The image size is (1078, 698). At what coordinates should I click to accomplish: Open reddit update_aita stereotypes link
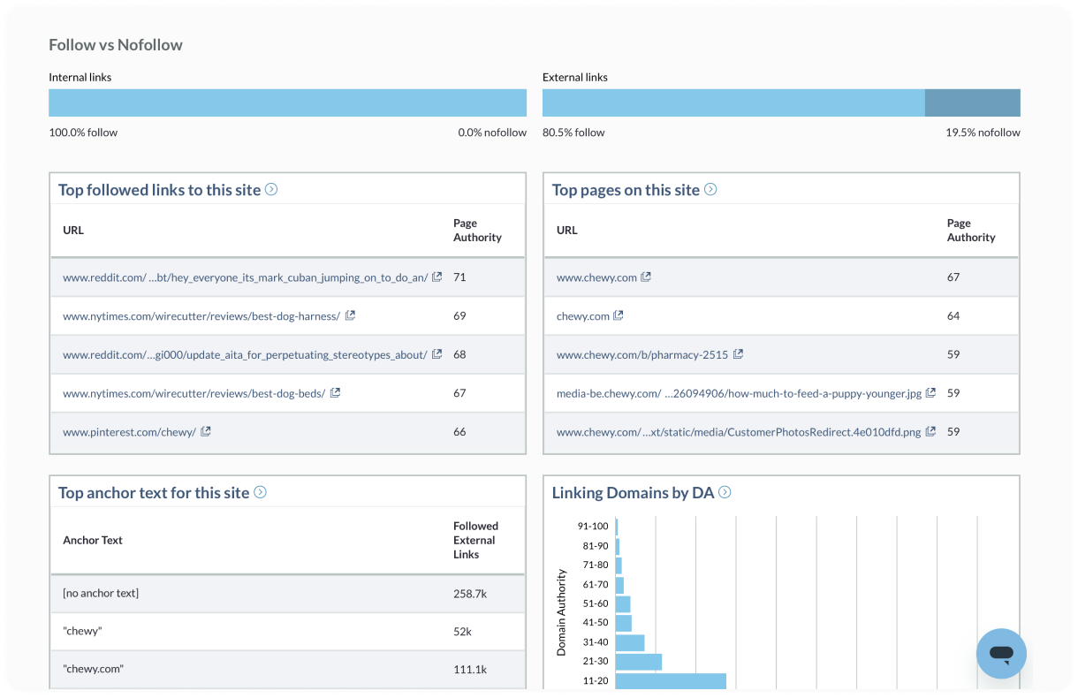[245, 355]
